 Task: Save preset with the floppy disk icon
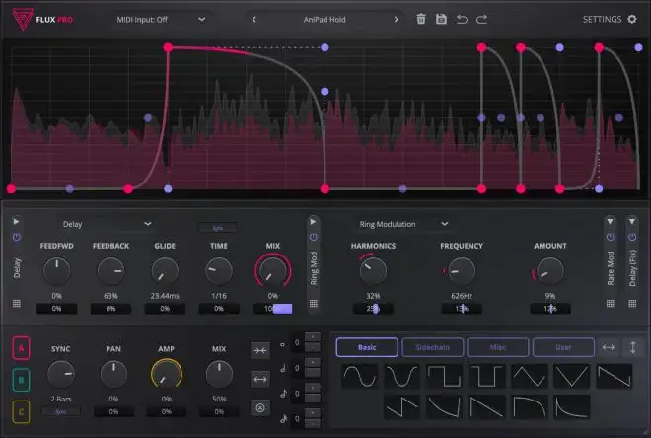pos(441,19)
